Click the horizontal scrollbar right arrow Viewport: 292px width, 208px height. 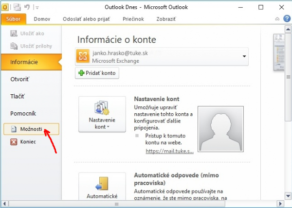point(280,204)
